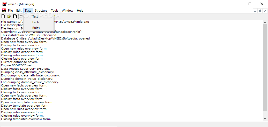This screenshot has width=268, height=127.
Task: Click the Undo arrow toolbar icon
Action: [x=22, y=16]
